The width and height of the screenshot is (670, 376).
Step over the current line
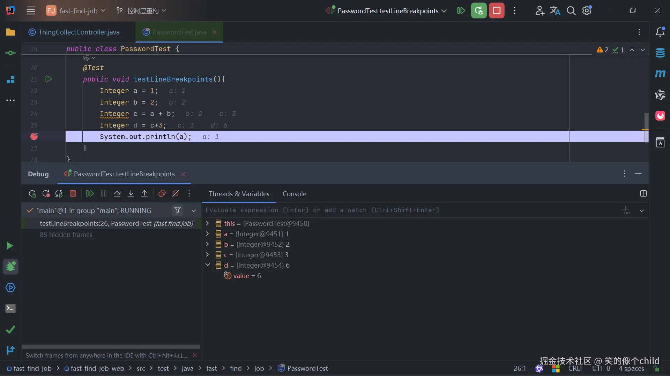117,194
